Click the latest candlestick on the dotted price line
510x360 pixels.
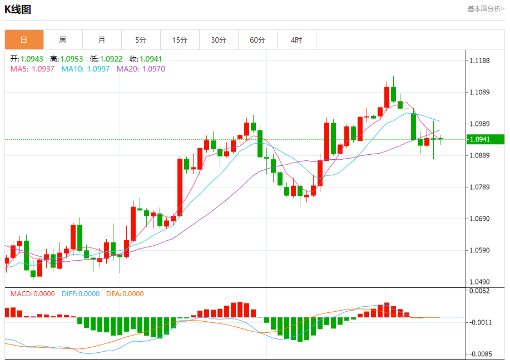440,139
